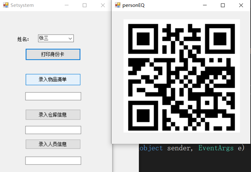
Task: Click the 录入人员信息 button
Action: [53, 144]
